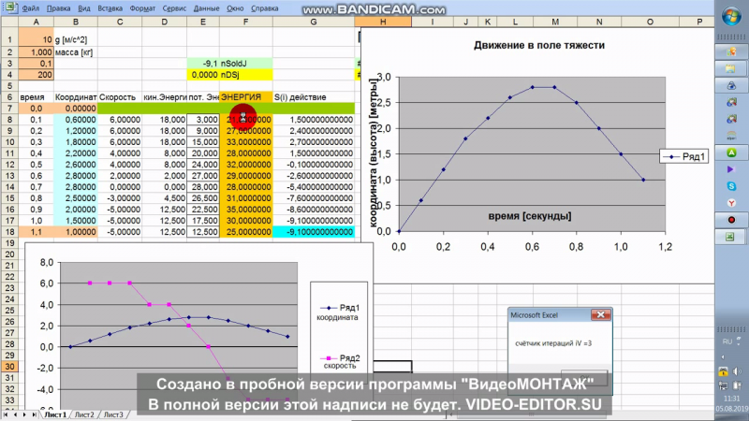Click the Bandicam red record taskbar icon
The width and height of the screenshot is (749, 421).
click(x=731, y=220)
